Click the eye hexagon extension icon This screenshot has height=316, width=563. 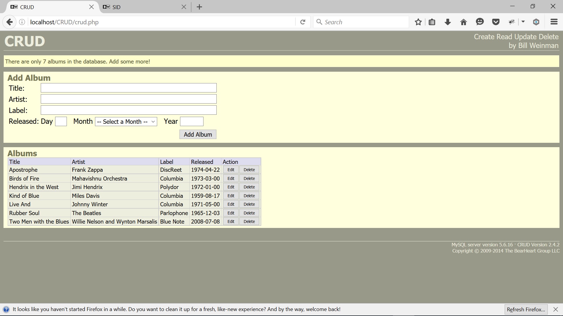[x=536, y=22]
